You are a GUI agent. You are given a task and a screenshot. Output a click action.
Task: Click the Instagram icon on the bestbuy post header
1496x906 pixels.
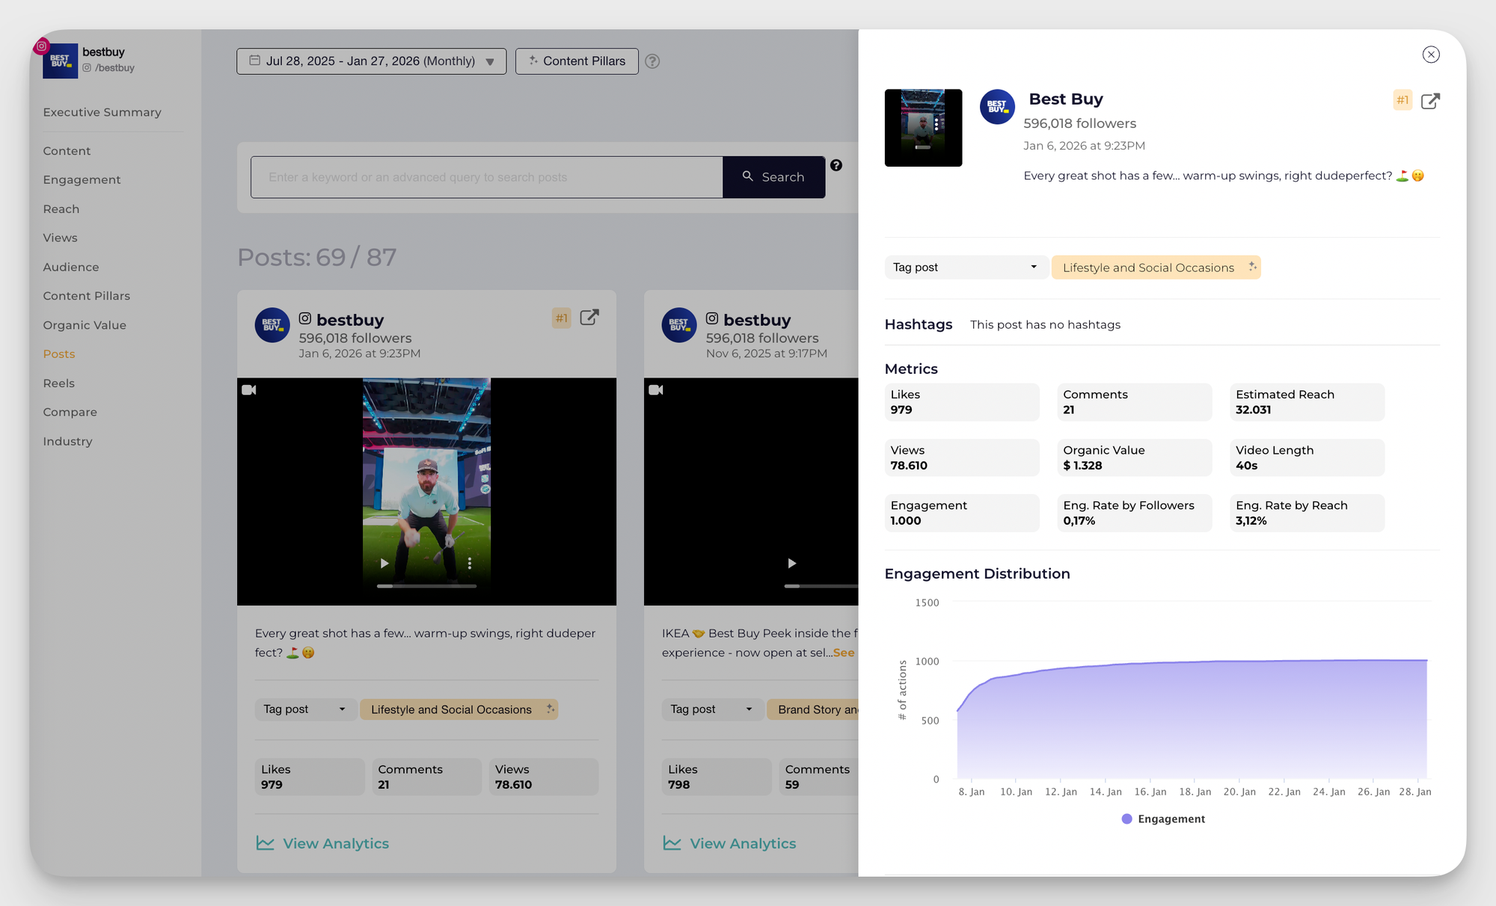[x=305, y=318]
